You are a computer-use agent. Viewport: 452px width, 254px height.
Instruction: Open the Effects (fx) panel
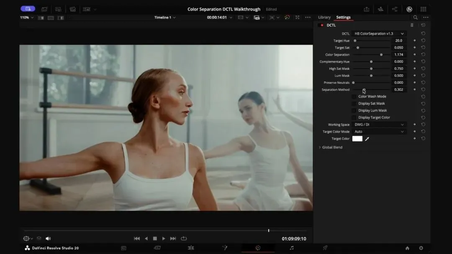(x=409, y=9)
